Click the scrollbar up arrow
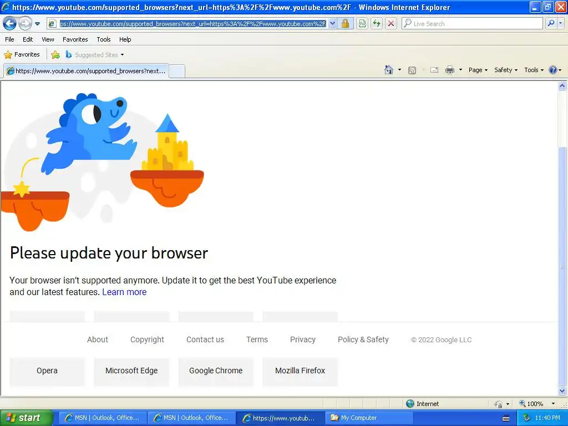This screenshot has height=426, width=568. (x=562, y=85)
